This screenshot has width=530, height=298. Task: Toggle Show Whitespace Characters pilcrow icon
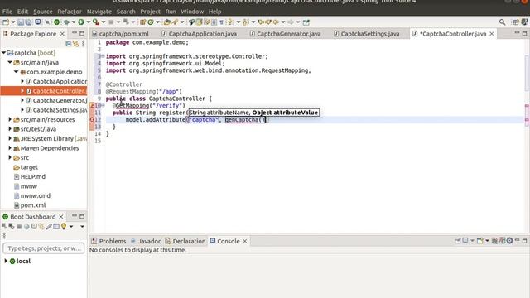click(x=221, y=22)
